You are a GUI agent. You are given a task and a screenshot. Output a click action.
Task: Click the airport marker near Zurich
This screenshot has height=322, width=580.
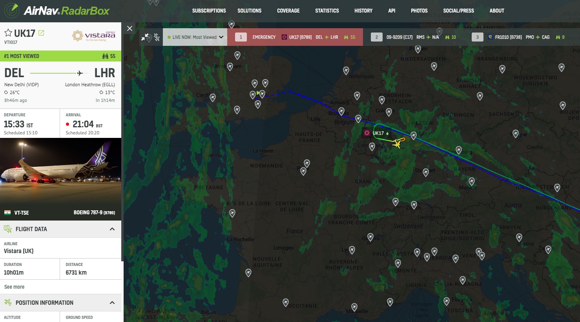pyautogui.click(x=414, y=204)
